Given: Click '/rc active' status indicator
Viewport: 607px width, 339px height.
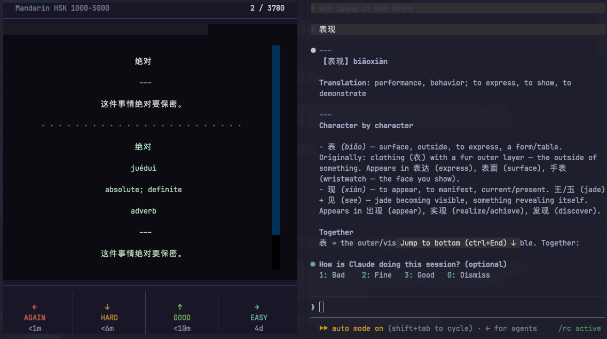Looking at the screenshot, I should pyautogui.click(x=580, y=328).
